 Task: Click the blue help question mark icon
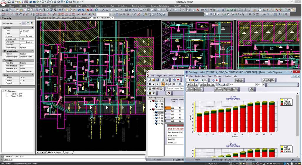pos(96,10)
